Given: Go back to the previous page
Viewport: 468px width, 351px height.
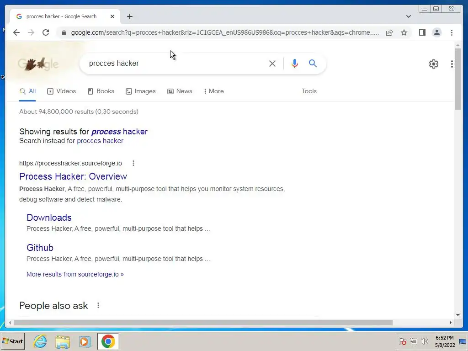Looking at the screenshot, I should 16,32.
